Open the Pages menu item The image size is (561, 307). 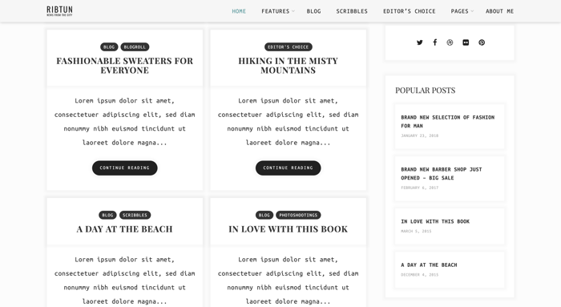point(459,11)
